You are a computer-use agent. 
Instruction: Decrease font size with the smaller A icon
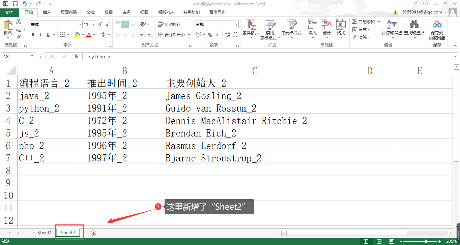click(108, 25)
